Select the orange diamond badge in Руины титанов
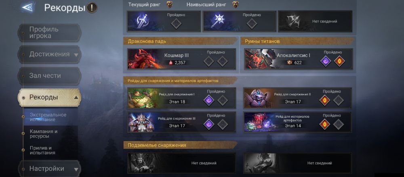This screenshot has height=177, width=404. pos(339,61)
